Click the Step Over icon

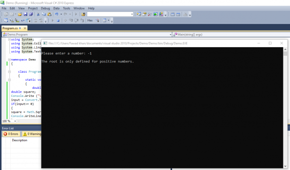click(x=76, y=21)
